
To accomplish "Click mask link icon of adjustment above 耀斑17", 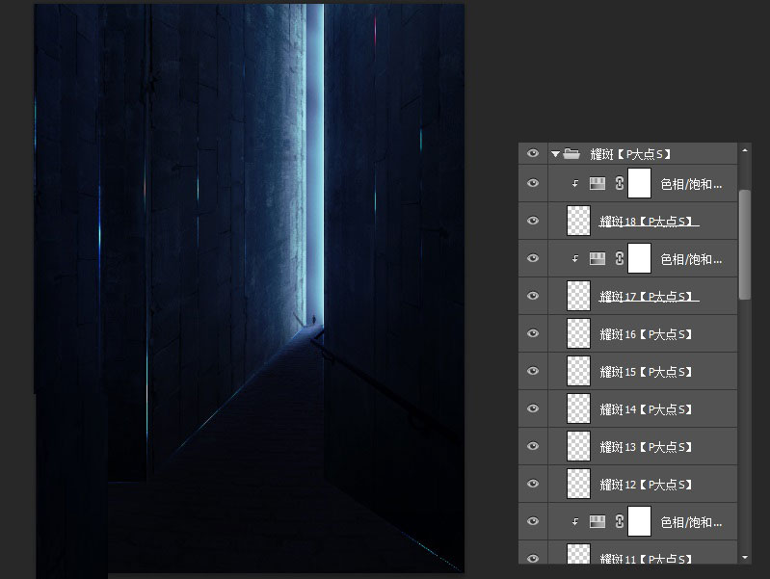I will 620,258.
